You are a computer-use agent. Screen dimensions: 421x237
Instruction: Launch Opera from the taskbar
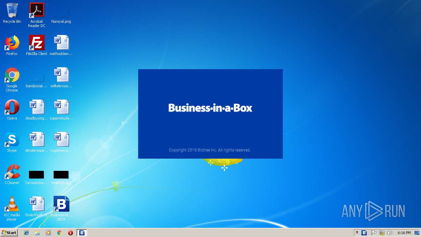[x=70, y=233]
